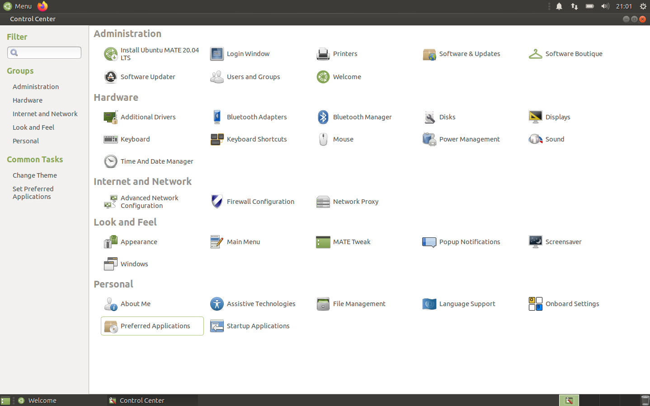
Task: Open the volume indicator in panel
Action: 605,6
